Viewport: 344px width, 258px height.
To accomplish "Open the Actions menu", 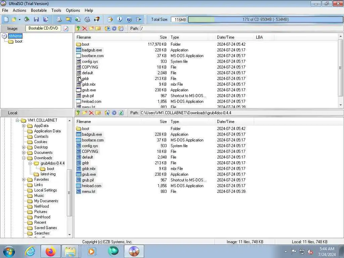I will point(19,10).
